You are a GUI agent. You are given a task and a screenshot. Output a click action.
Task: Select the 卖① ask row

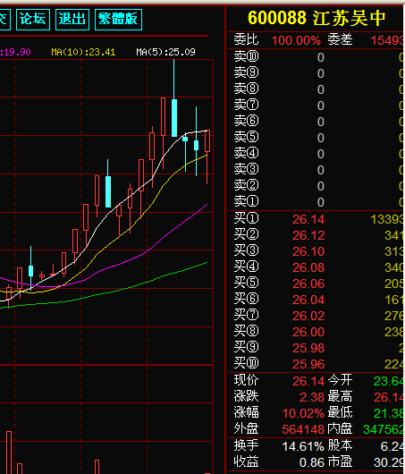pos(316,201)
